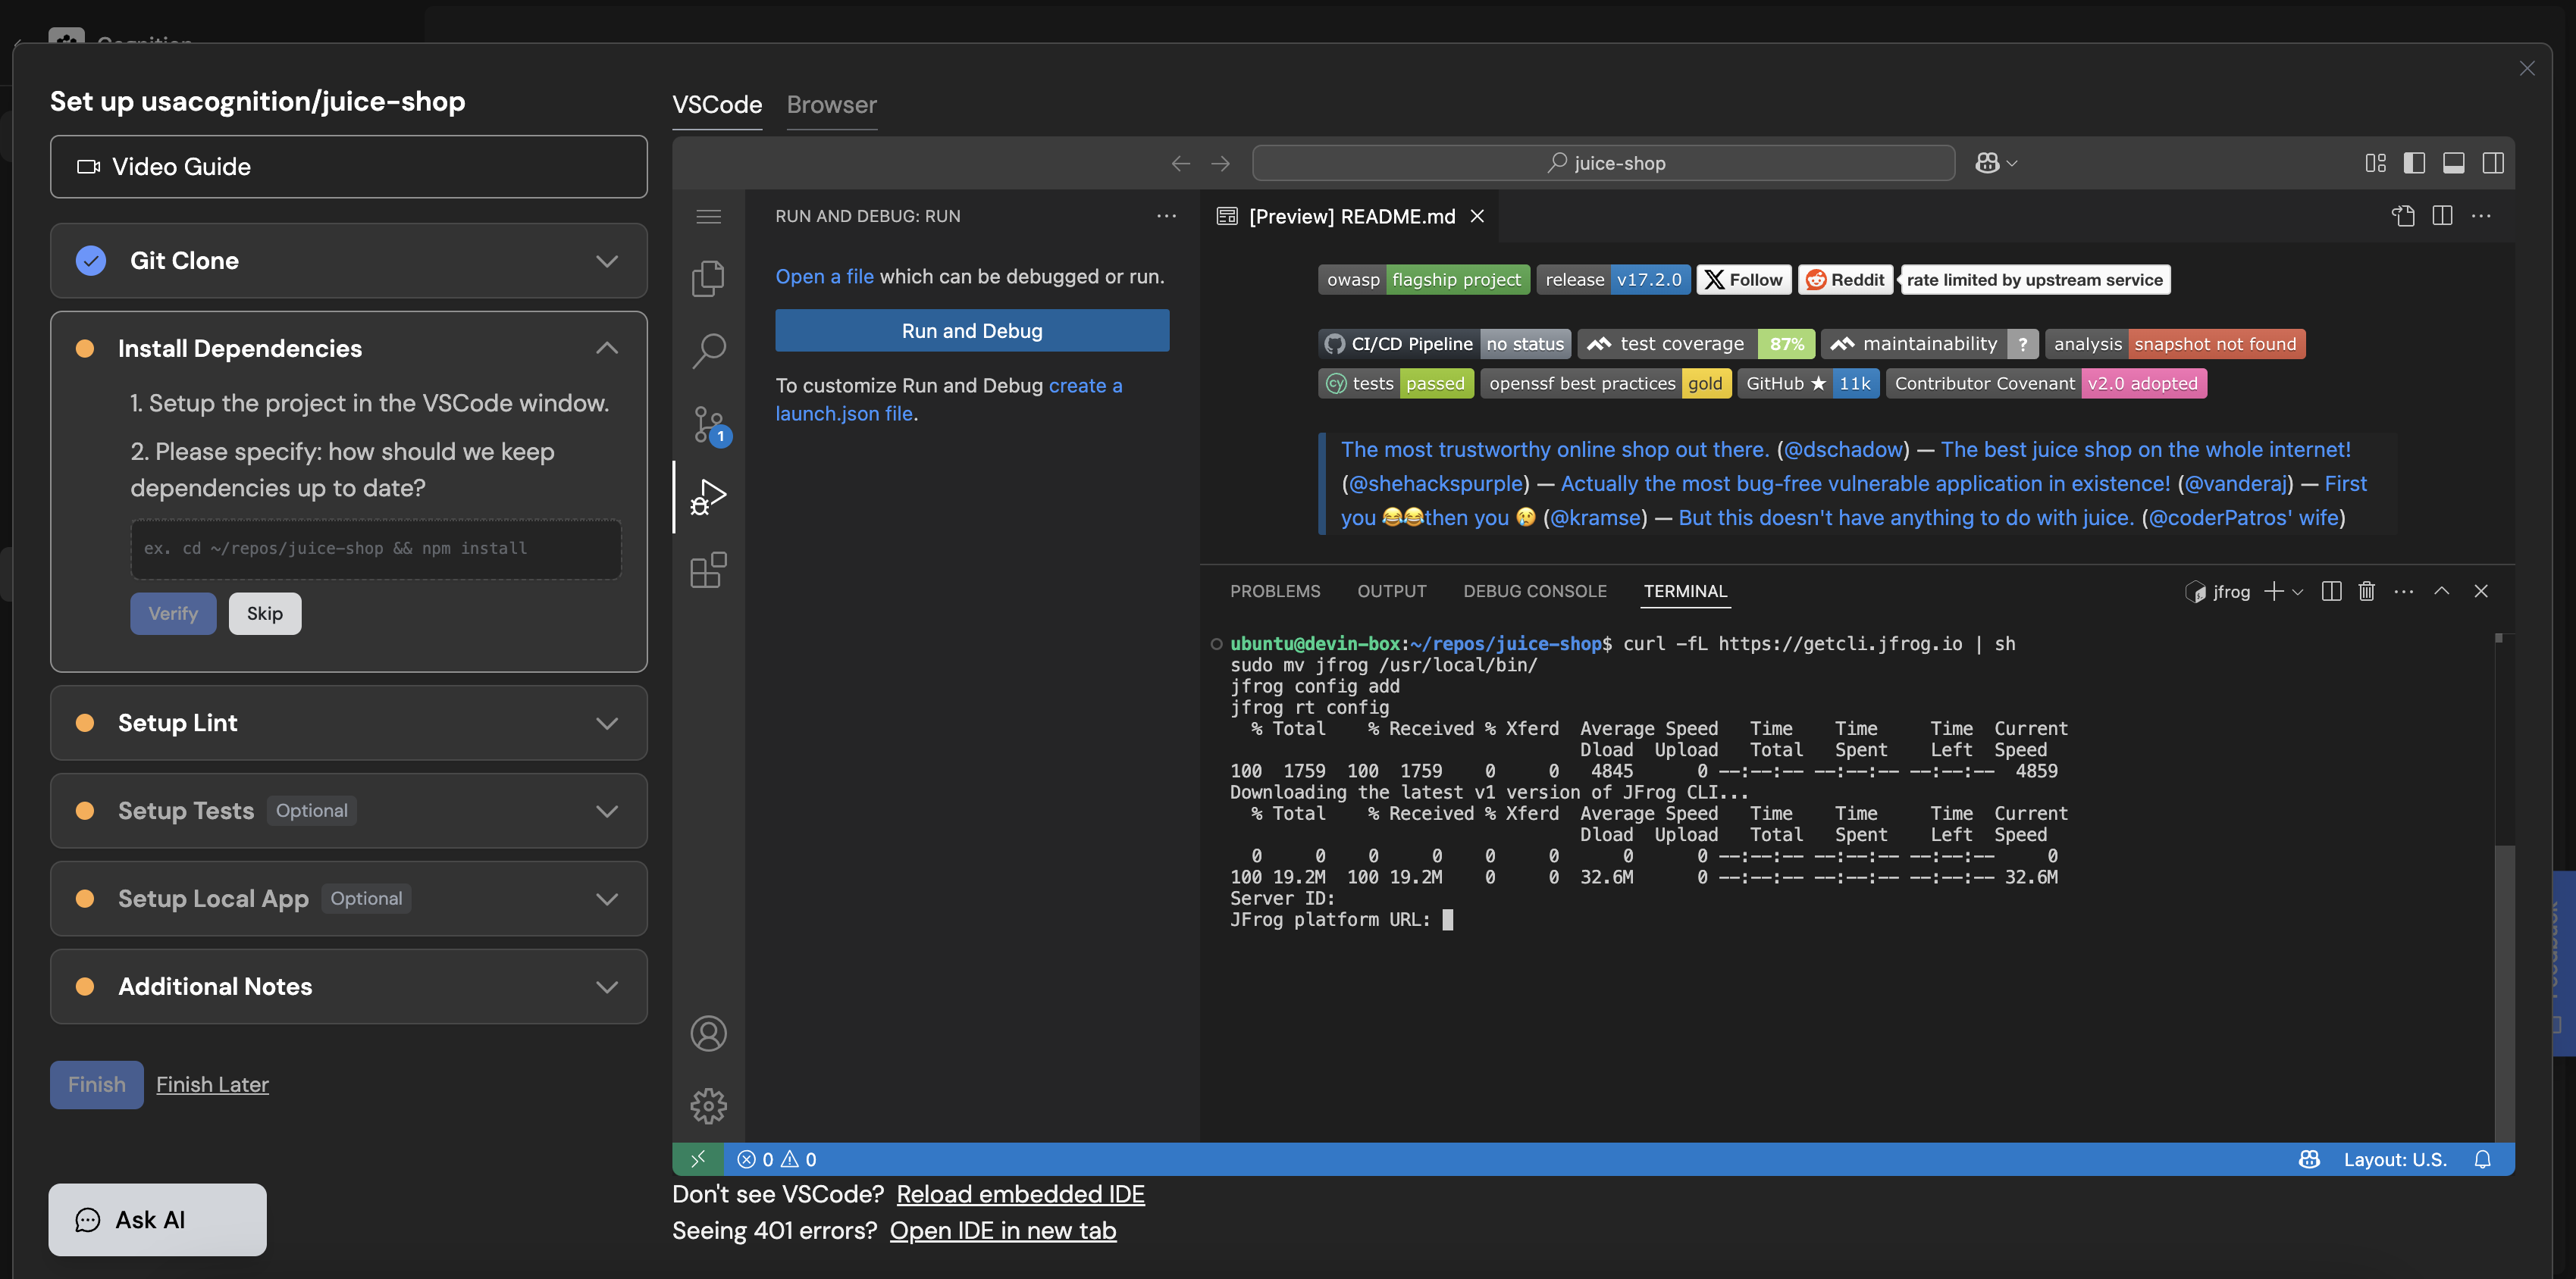Switch to the Browser tab
This screenshot has height=1279, width=2576.
831,105
